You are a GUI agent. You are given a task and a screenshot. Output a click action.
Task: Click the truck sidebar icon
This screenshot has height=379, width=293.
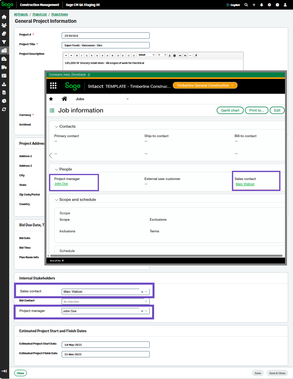pos(4,68)
